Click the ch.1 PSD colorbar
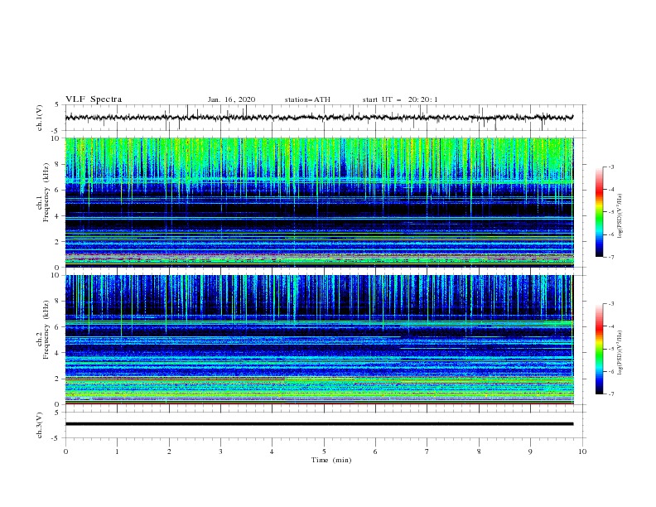The height and width of the screenshot is (507, 656). pos(599,212)
